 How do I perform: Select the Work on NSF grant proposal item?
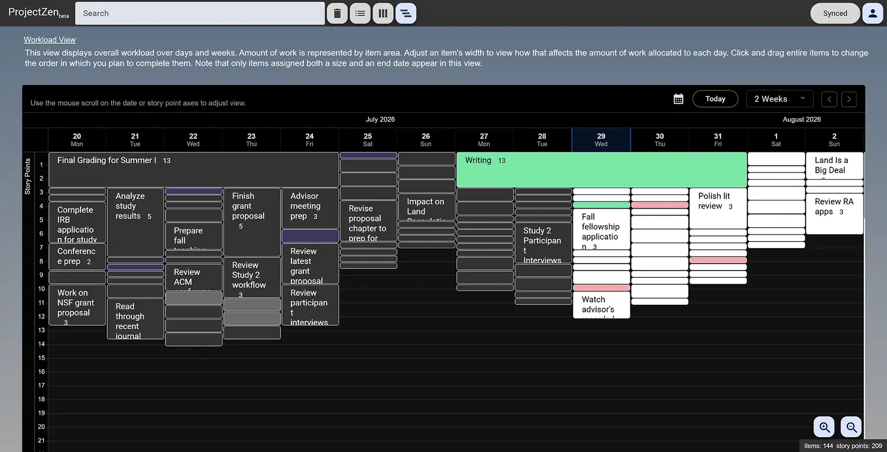pos(77,305)
